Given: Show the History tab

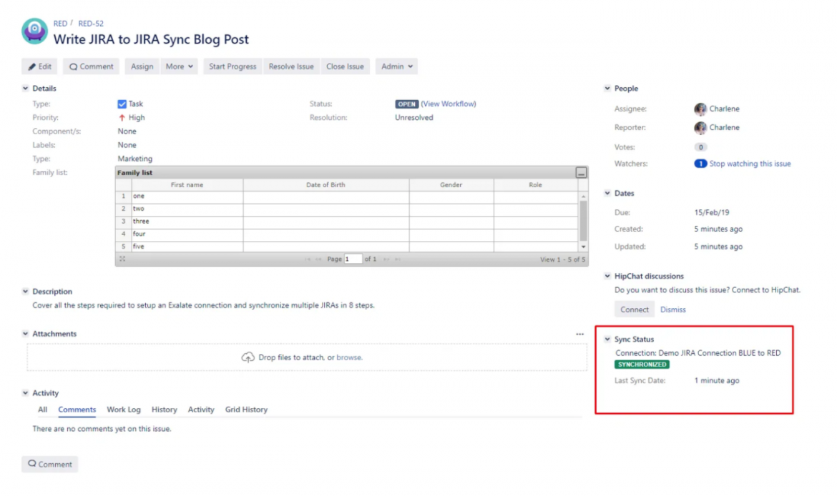Looking at the screenshot, I should (x=165, y=410).
